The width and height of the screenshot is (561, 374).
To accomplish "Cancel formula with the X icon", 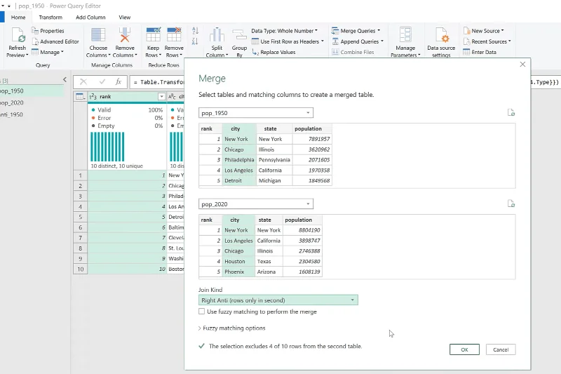I will tap(83, 82).
